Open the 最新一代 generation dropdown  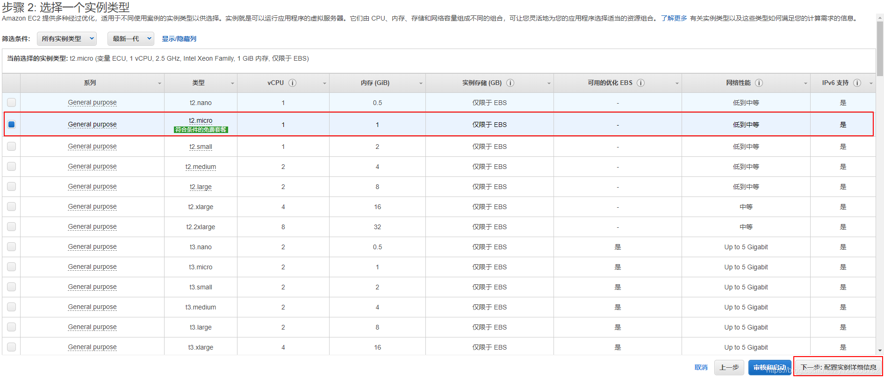[x=131, y=39]
